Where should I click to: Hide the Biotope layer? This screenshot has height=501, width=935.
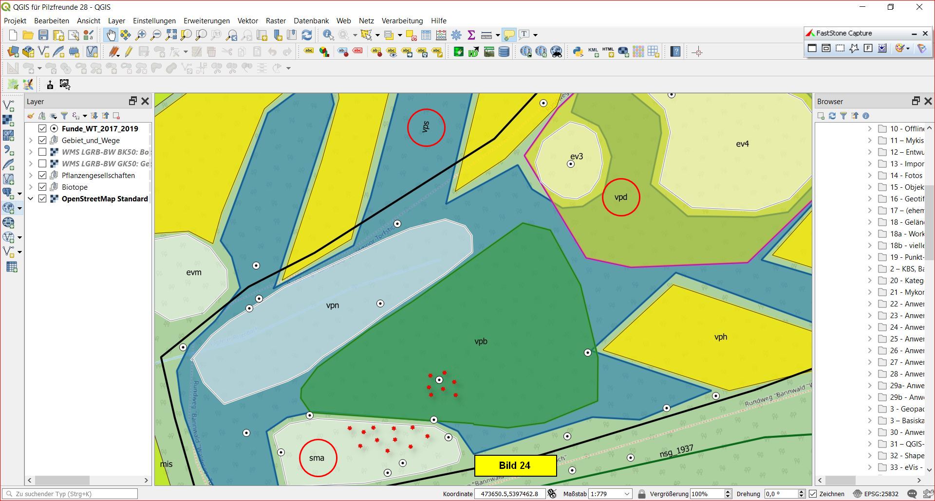tap(42, 187)
